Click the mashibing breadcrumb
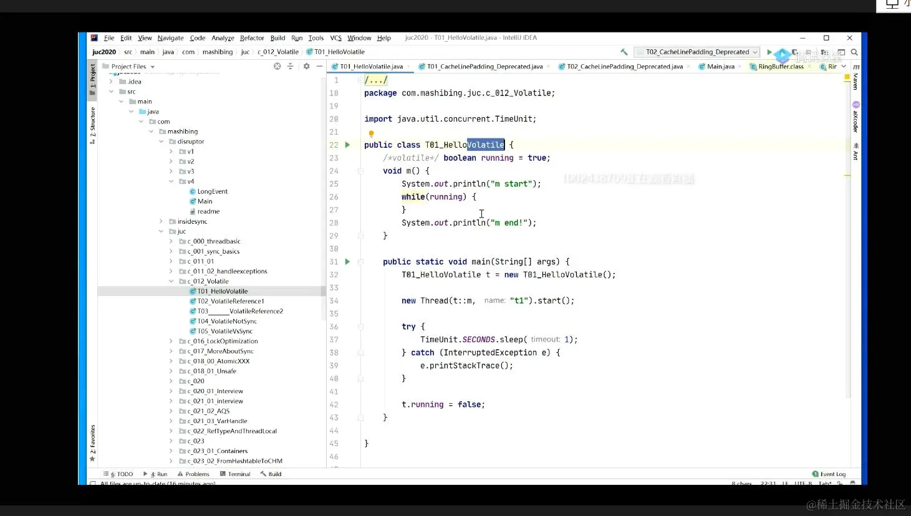The height and width of the screenshot is (516, 911). 218,52
